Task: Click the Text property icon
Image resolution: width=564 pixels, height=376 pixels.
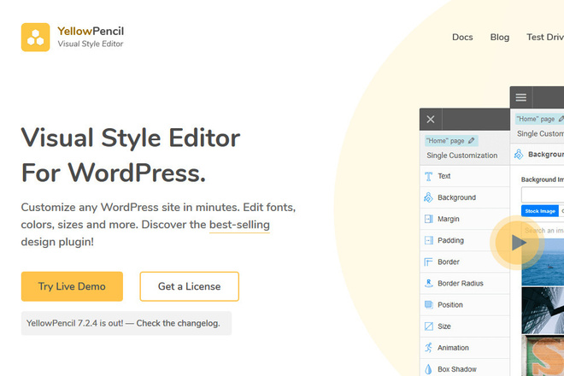Action: (428, 176)
